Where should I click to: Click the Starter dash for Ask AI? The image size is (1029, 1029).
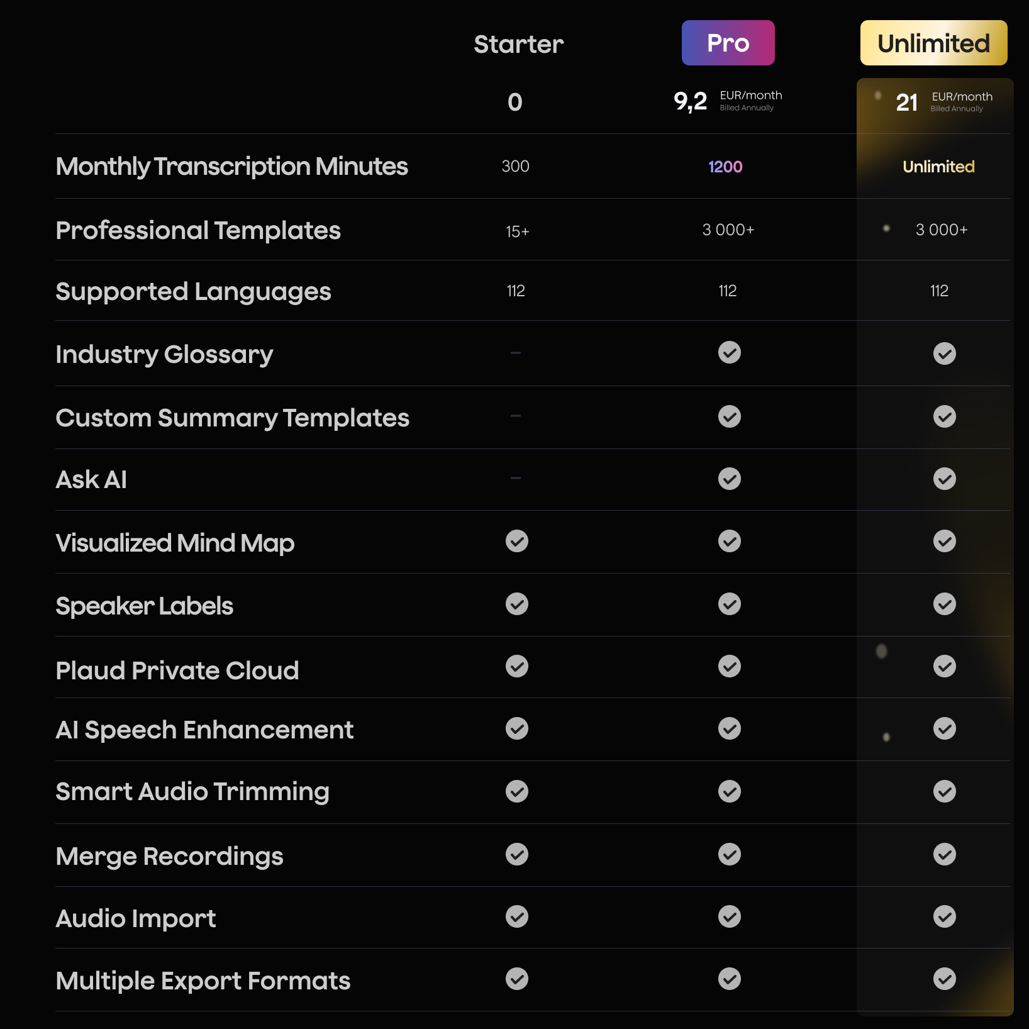coord(516,478)
